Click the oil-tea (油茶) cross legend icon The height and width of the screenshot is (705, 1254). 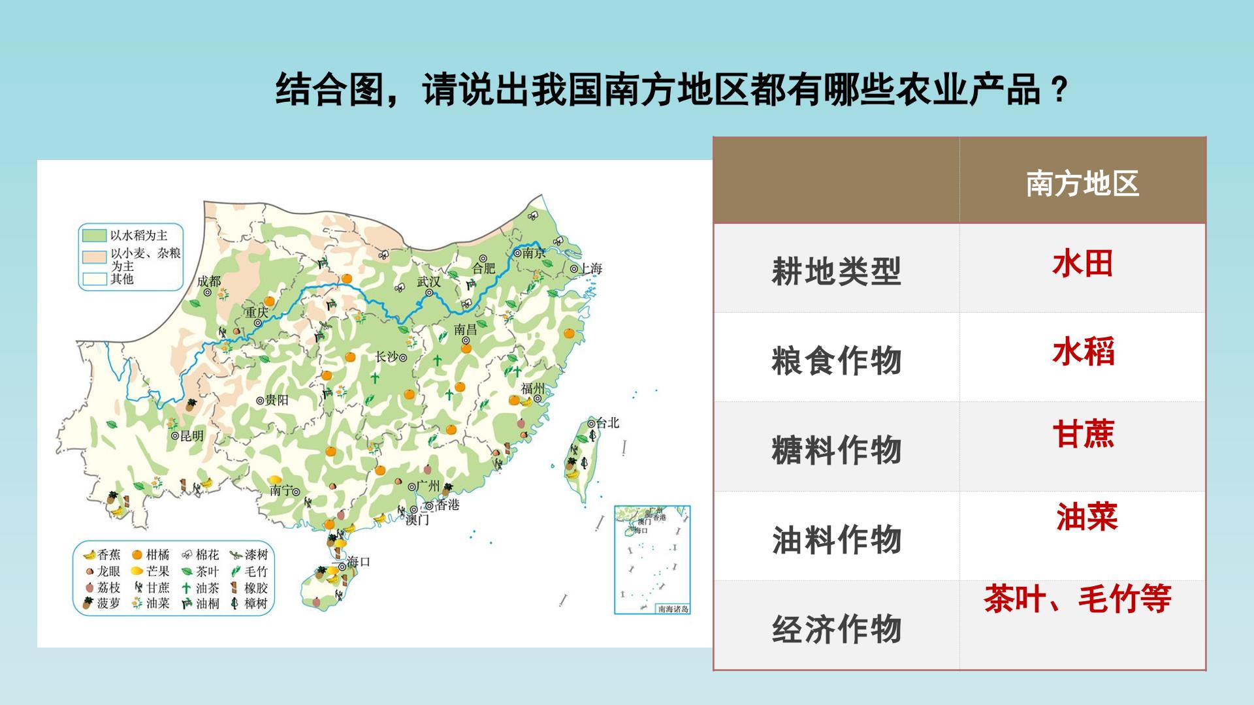[187, 587]
